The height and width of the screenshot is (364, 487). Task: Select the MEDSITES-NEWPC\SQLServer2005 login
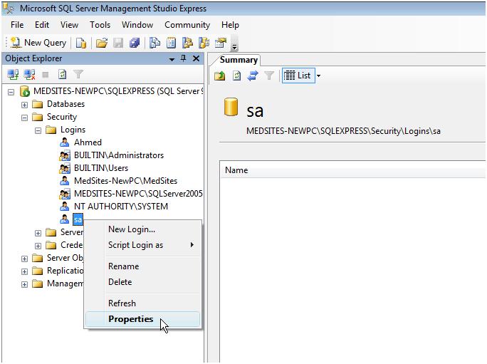coord(138,194)
